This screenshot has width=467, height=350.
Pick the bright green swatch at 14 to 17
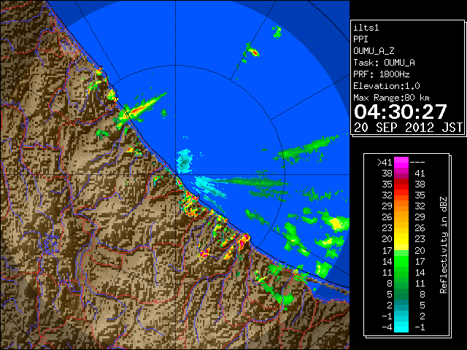pos(401,261)
